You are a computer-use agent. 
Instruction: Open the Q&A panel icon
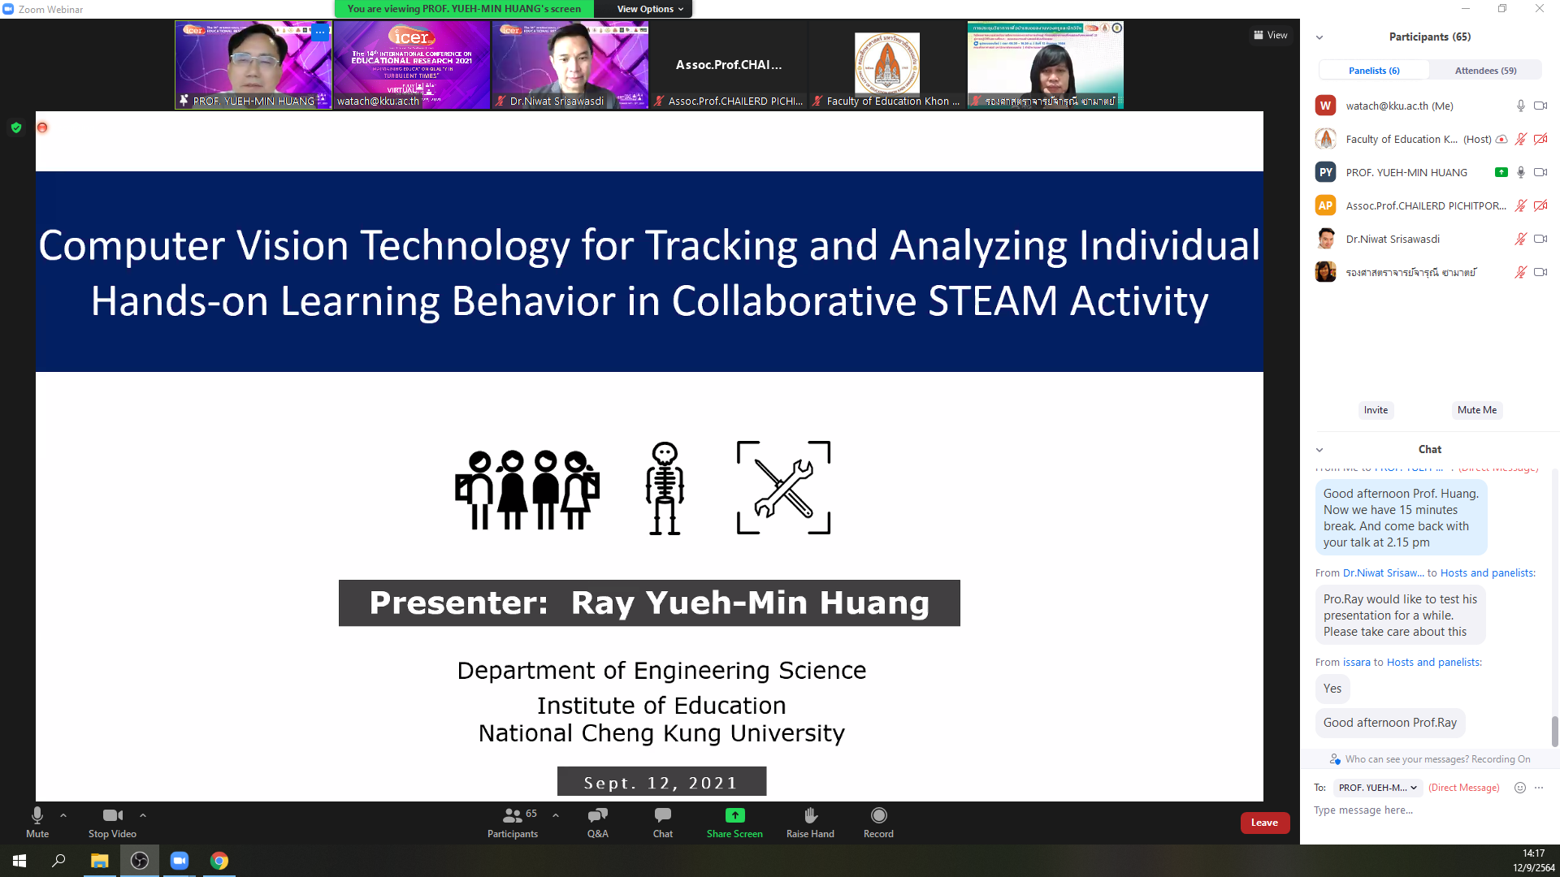point(598,815)
